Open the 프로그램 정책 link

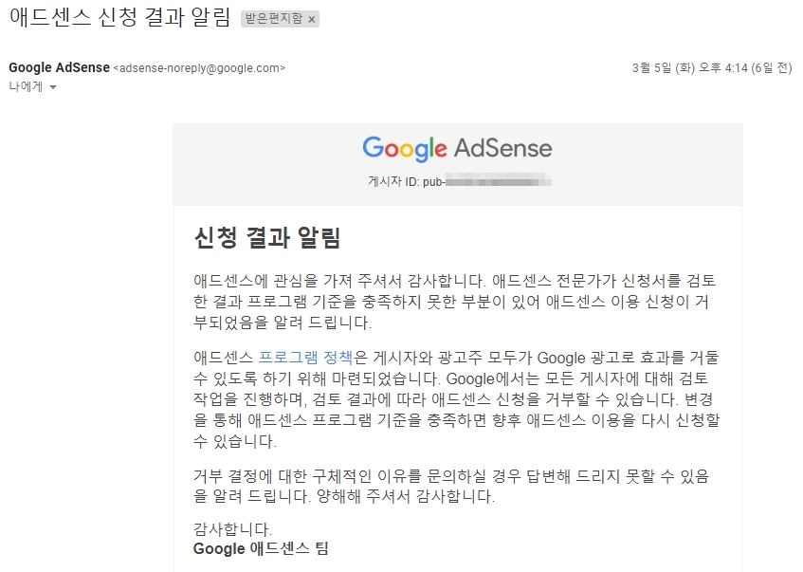305,358
